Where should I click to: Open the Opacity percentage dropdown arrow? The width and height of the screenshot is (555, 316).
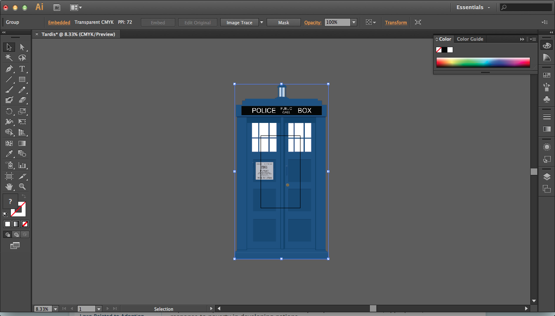click(354, 23)
